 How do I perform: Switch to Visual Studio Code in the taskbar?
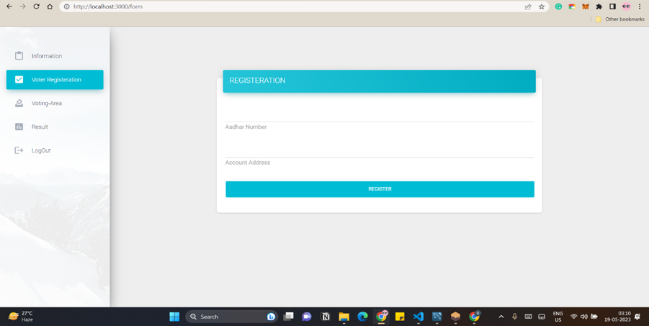point(419,317)
